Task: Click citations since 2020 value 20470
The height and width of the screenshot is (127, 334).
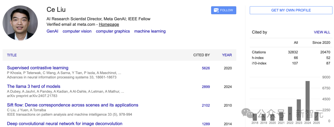Action: [x=325, y=52]
